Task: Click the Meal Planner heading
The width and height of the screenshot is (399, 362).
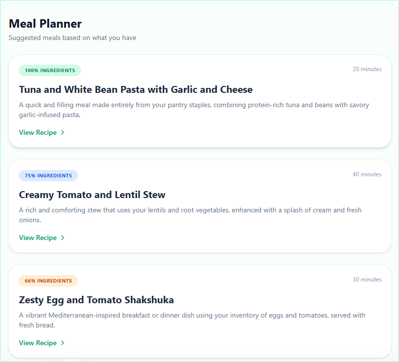Action: point(45,23)
